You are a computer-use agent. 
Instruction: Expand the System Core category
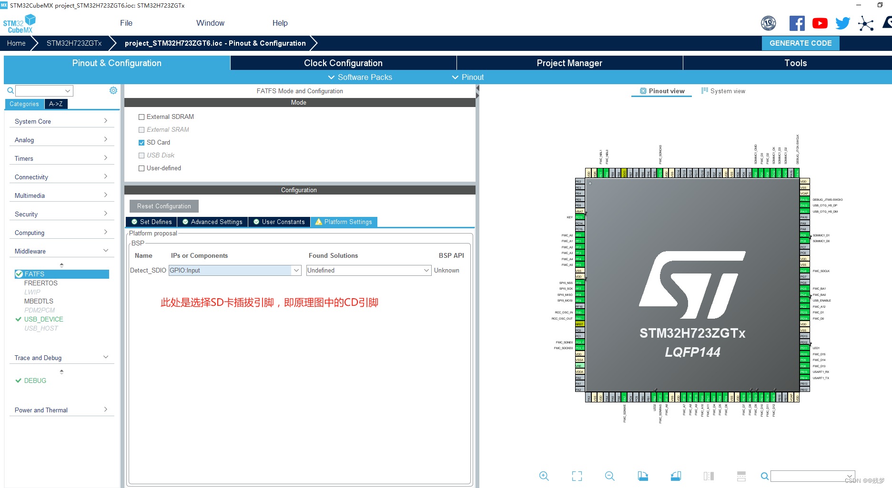tap(61, 121)
